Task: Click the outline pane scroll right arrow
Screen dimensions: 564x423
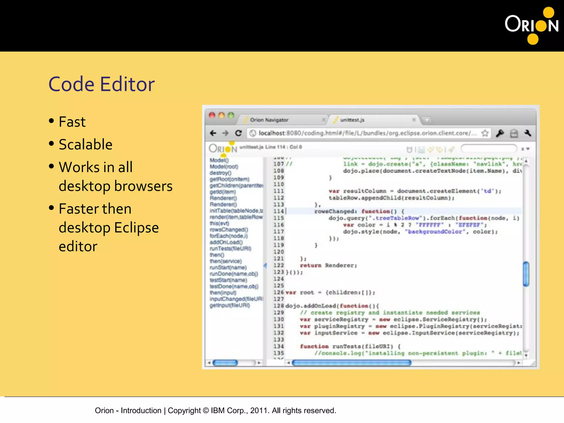Action: tap(259, 363)
